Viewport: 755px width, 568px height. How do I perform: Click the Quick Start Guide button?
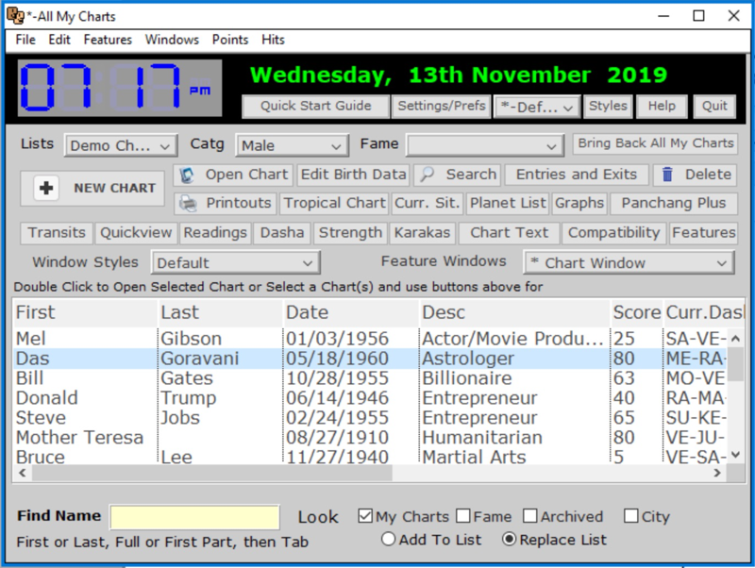[x=315, y=107]
